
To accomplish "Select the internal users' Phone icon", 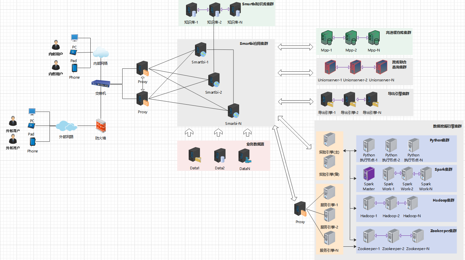I will click(74, 68).
